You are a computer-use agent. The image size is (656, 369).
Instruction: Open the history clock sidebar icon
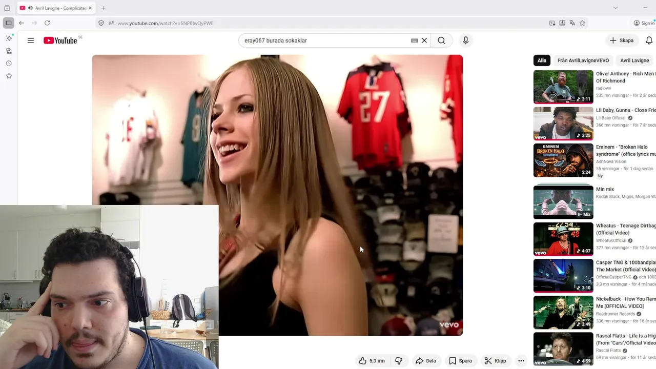(x=9, y=64)
